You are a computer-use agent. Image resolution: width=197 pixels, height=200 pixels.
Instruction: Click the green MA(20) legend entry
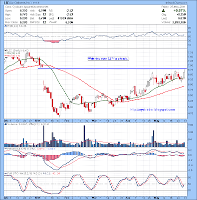click(x=12, y=53)
